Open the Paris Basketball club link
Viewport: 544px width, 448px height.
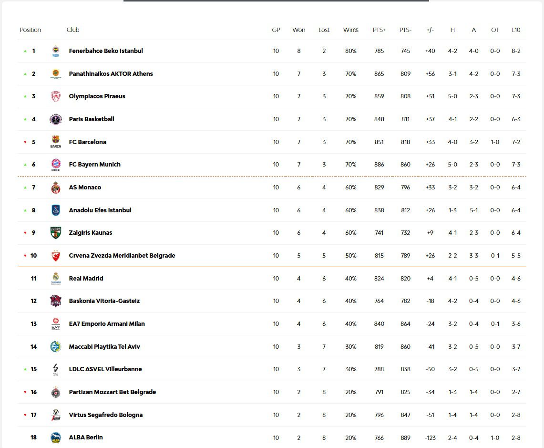pos(92,119)
